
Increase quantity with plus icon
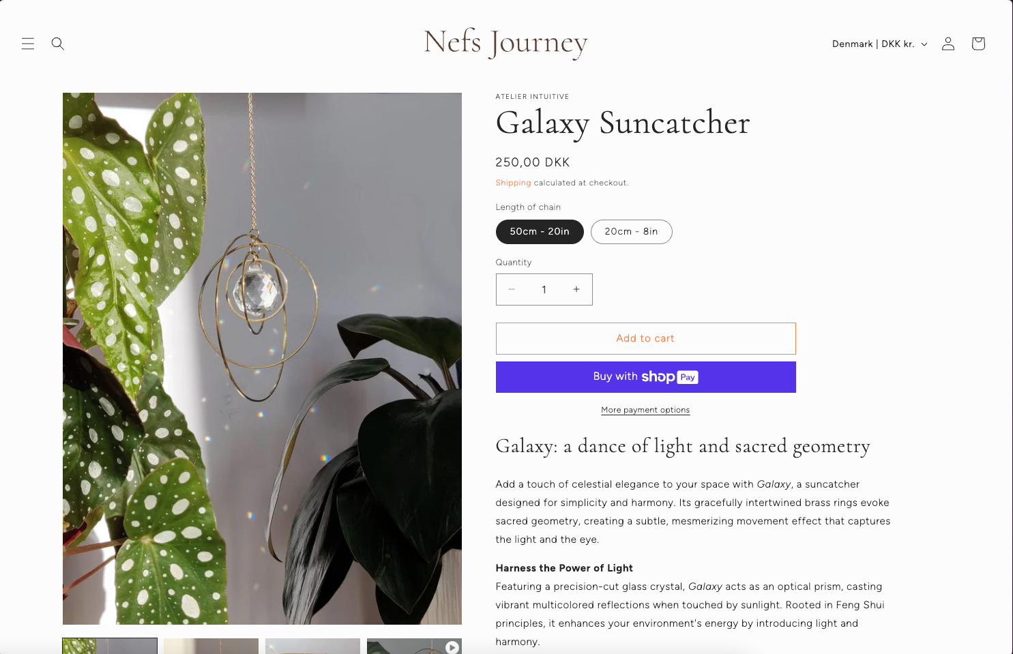[576, 289]
